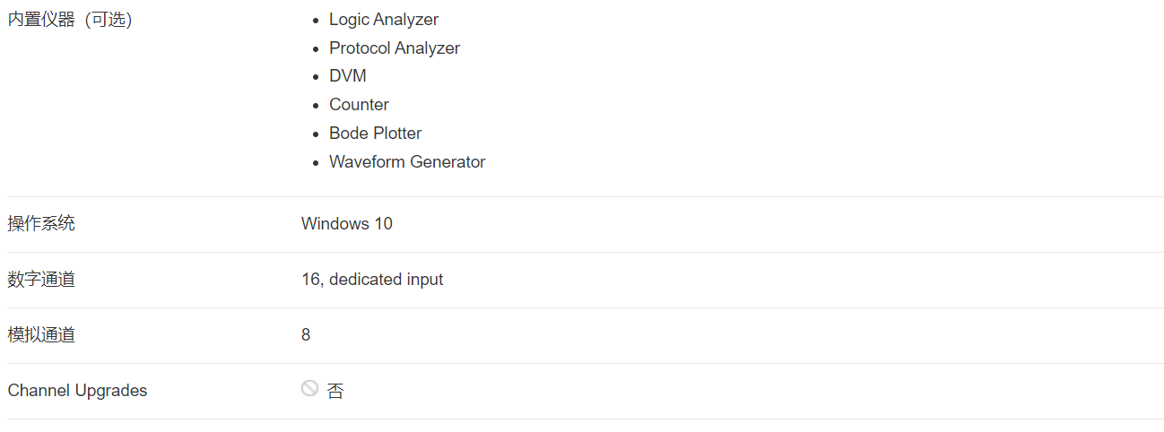Select the Bode Plotter entry
This screenshot has height=432, width=1164.
click(x=375, y=134)
